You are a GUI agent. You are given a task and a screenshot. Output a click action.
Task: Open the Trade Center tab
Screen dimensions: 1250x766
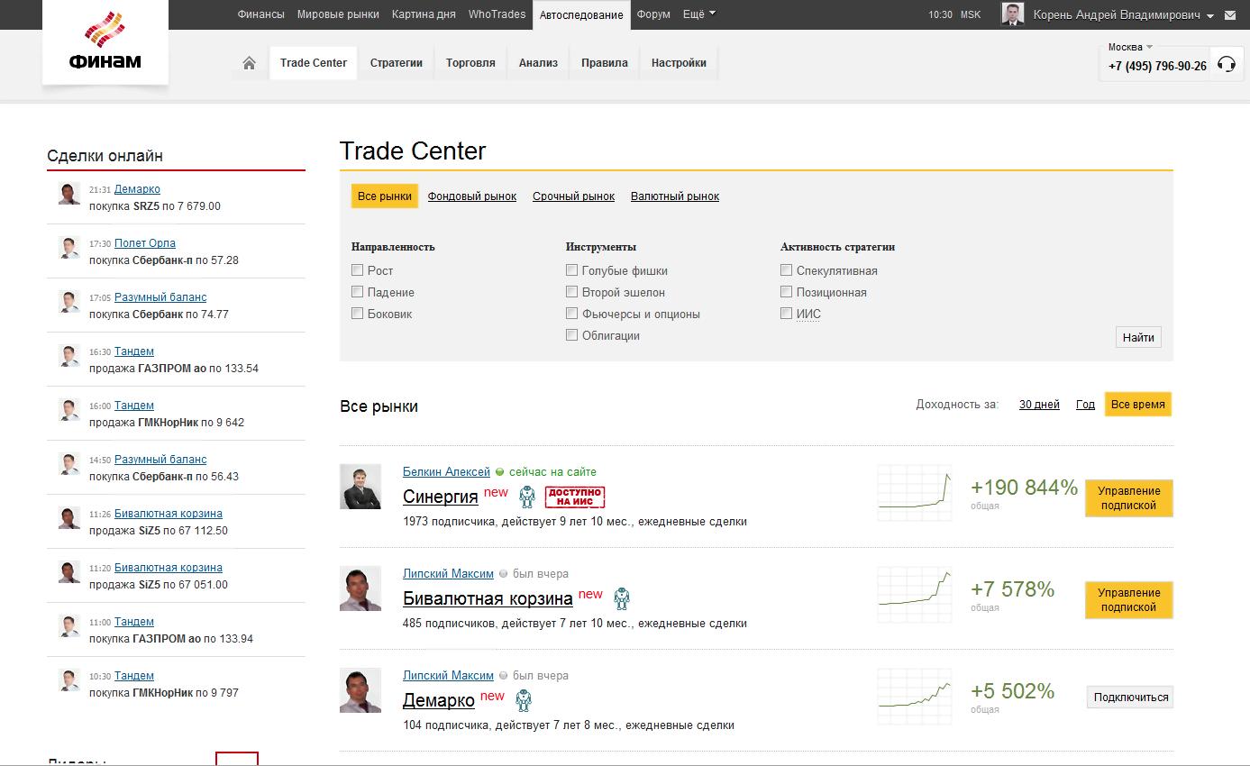pyautogui.click(x=314, y=63)
